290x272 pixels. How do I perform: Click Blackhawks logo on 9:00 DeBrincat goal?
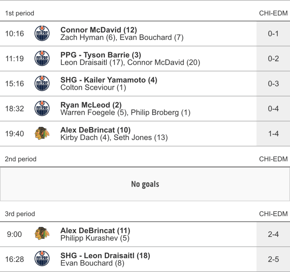[42, 234]
